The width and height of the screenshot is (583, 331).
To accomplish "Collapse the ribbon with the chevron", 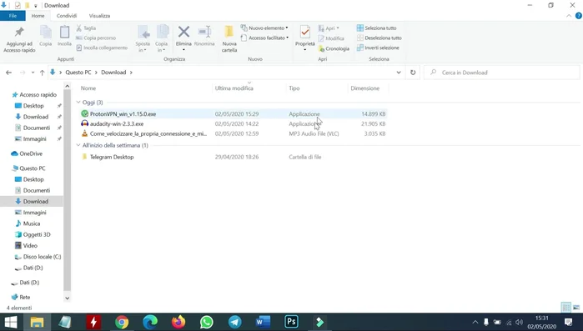I will (569, 16).
